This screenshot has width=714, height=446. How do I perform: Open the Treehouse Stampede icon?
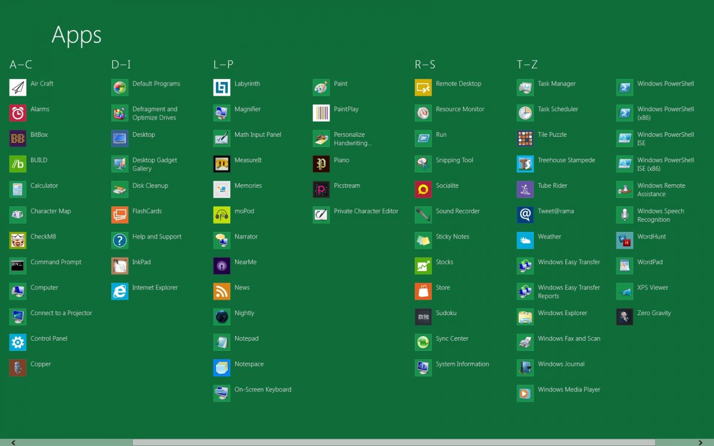coord(525,164)
